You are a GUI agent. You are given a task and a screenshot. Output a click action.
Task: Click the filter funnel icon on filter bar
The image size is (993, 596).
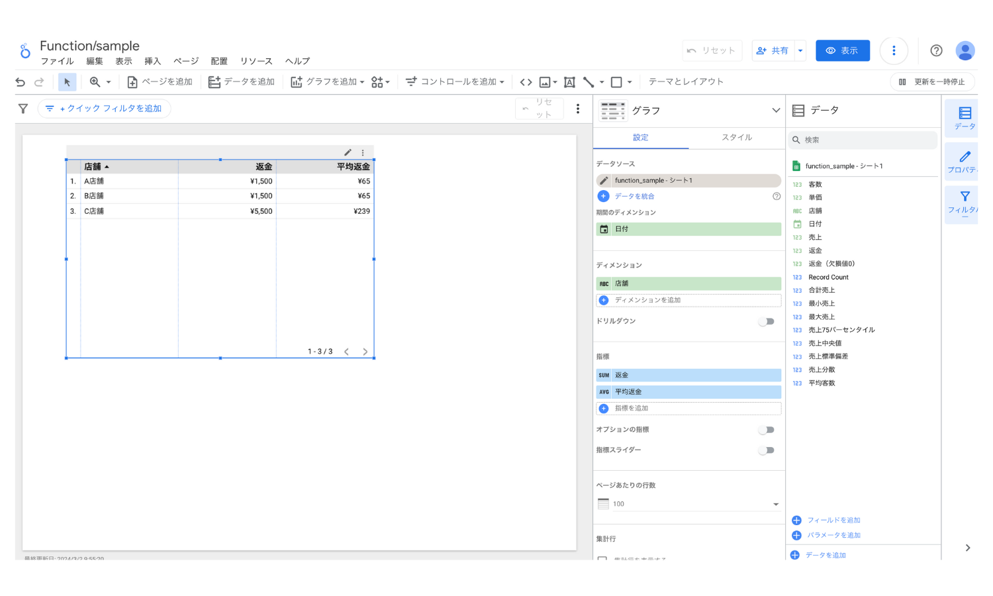click(x=23, y=109)
